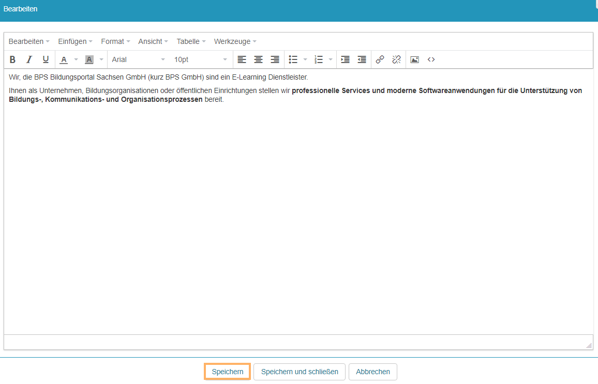This screenshot has width=598, height=384.
Task: Insert a bulleted list
Action: point(293,59)
